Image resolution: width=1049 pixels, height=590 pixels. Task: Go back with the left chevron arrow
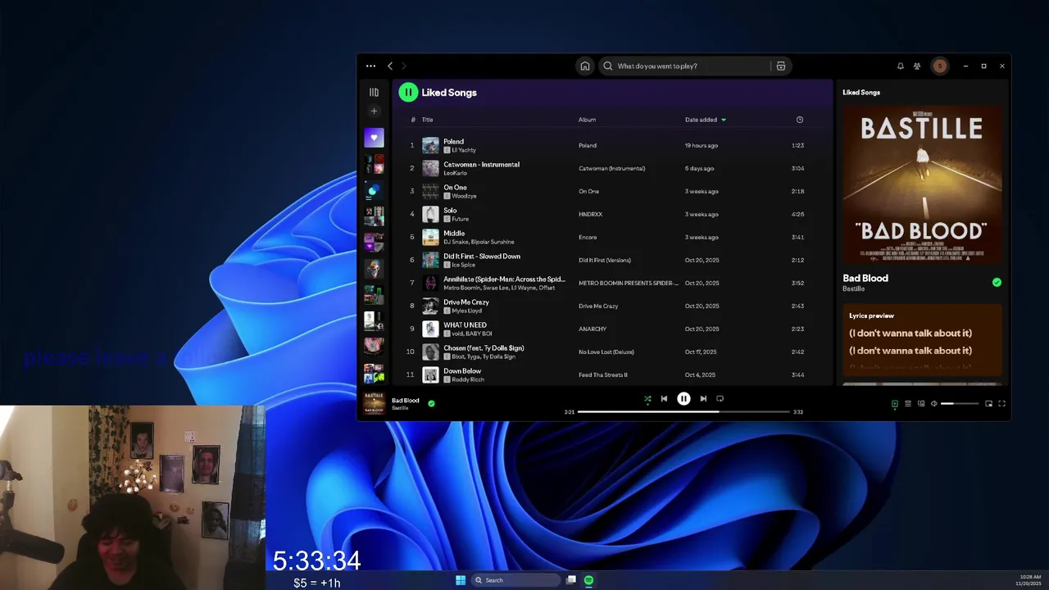[x=390, y=66]
